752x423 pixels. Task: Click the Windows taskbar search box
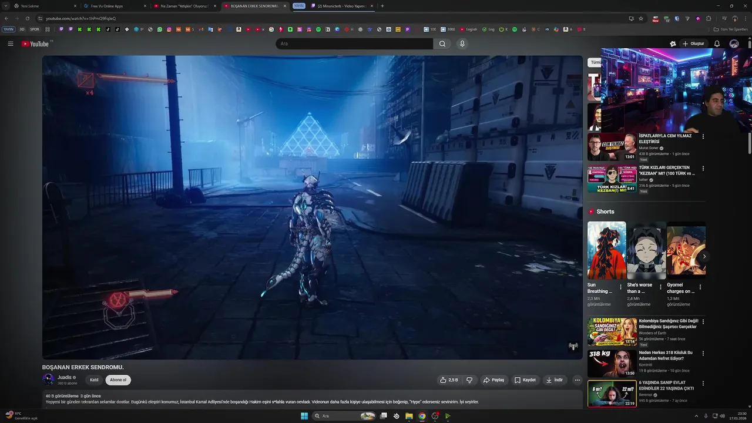click(344, 416)
